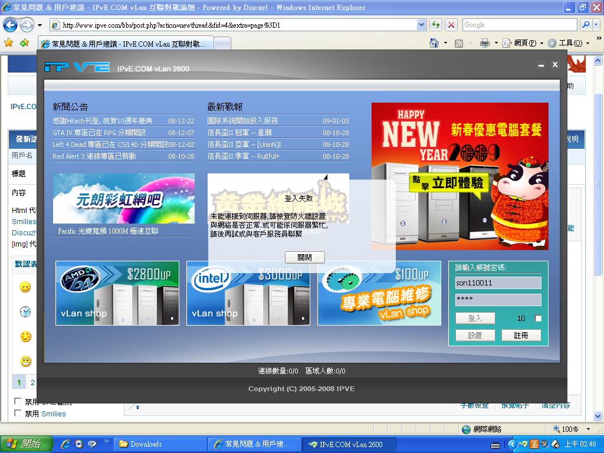This screenshot has width=604, height=453.
Task: Click IE scrollbar up arrow
Action: 598,61
